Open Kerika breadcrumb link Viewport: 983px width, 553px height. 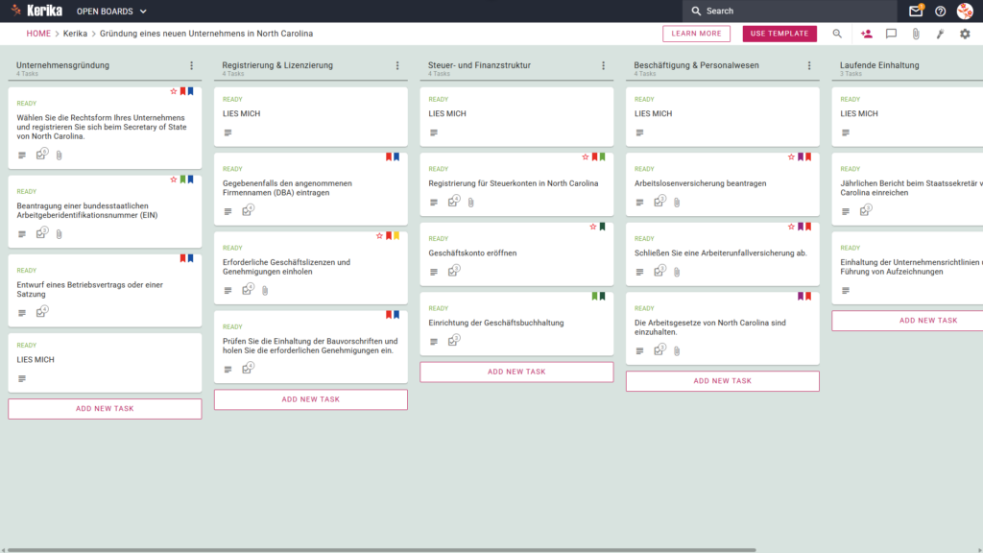(x=75, y=34)
